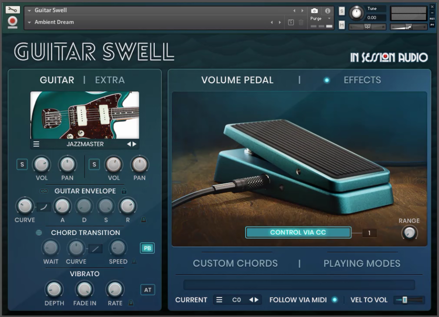Enable Solo on the first guitar channel

tap(21, 165)
